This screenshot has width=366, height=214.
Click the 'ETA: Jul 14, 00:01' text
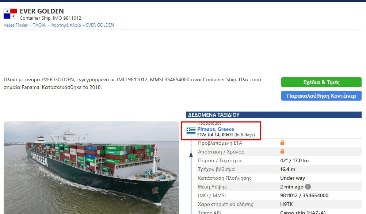tap(215, 135)
